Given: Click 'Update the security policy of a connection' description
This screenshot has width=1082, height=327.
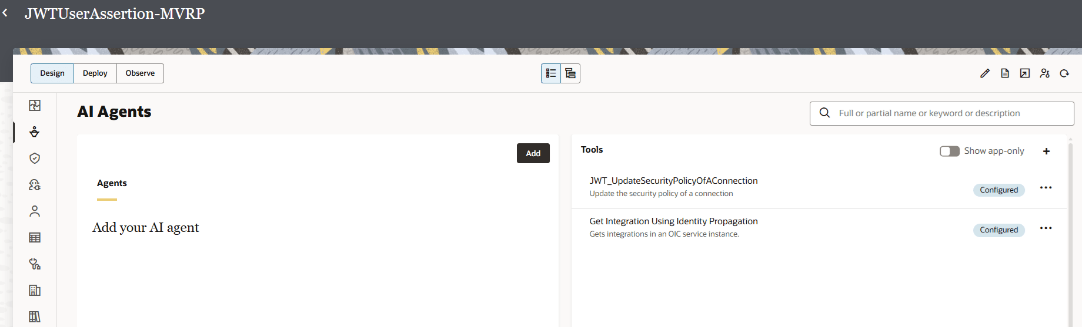Looking at the screenshot, I should point(661,194).
